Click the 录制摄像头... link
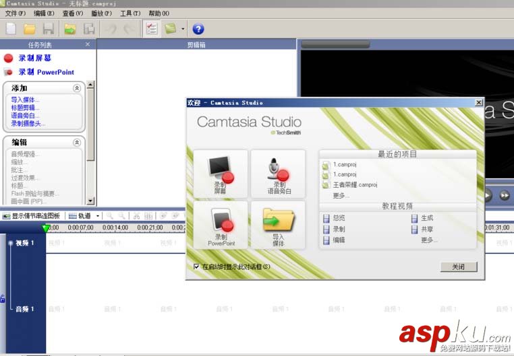This screenshot has height=356, width=514. coord(28,124)
